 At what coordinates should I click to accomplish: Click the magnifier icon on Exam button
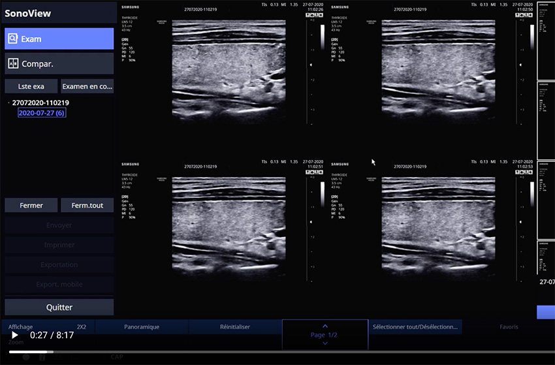[13, 39]
